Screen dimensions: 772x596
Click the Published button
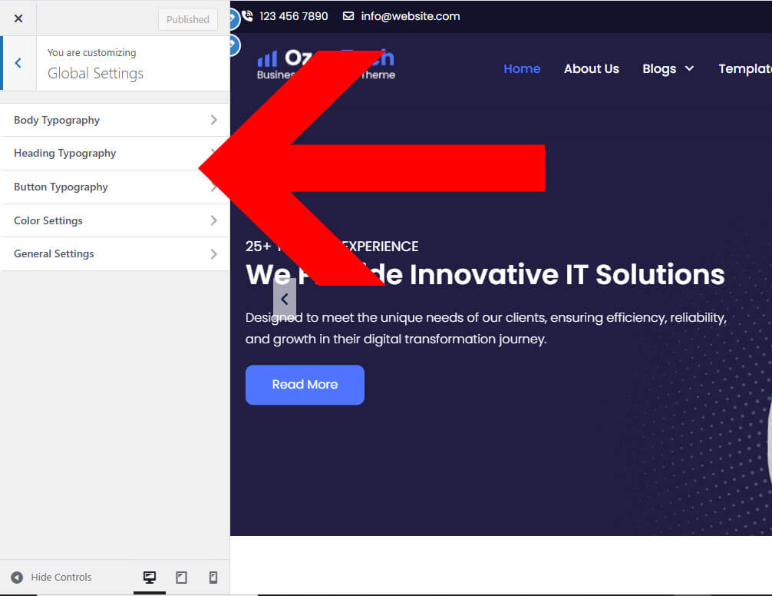pyautogui.click(x=188, y=19)
